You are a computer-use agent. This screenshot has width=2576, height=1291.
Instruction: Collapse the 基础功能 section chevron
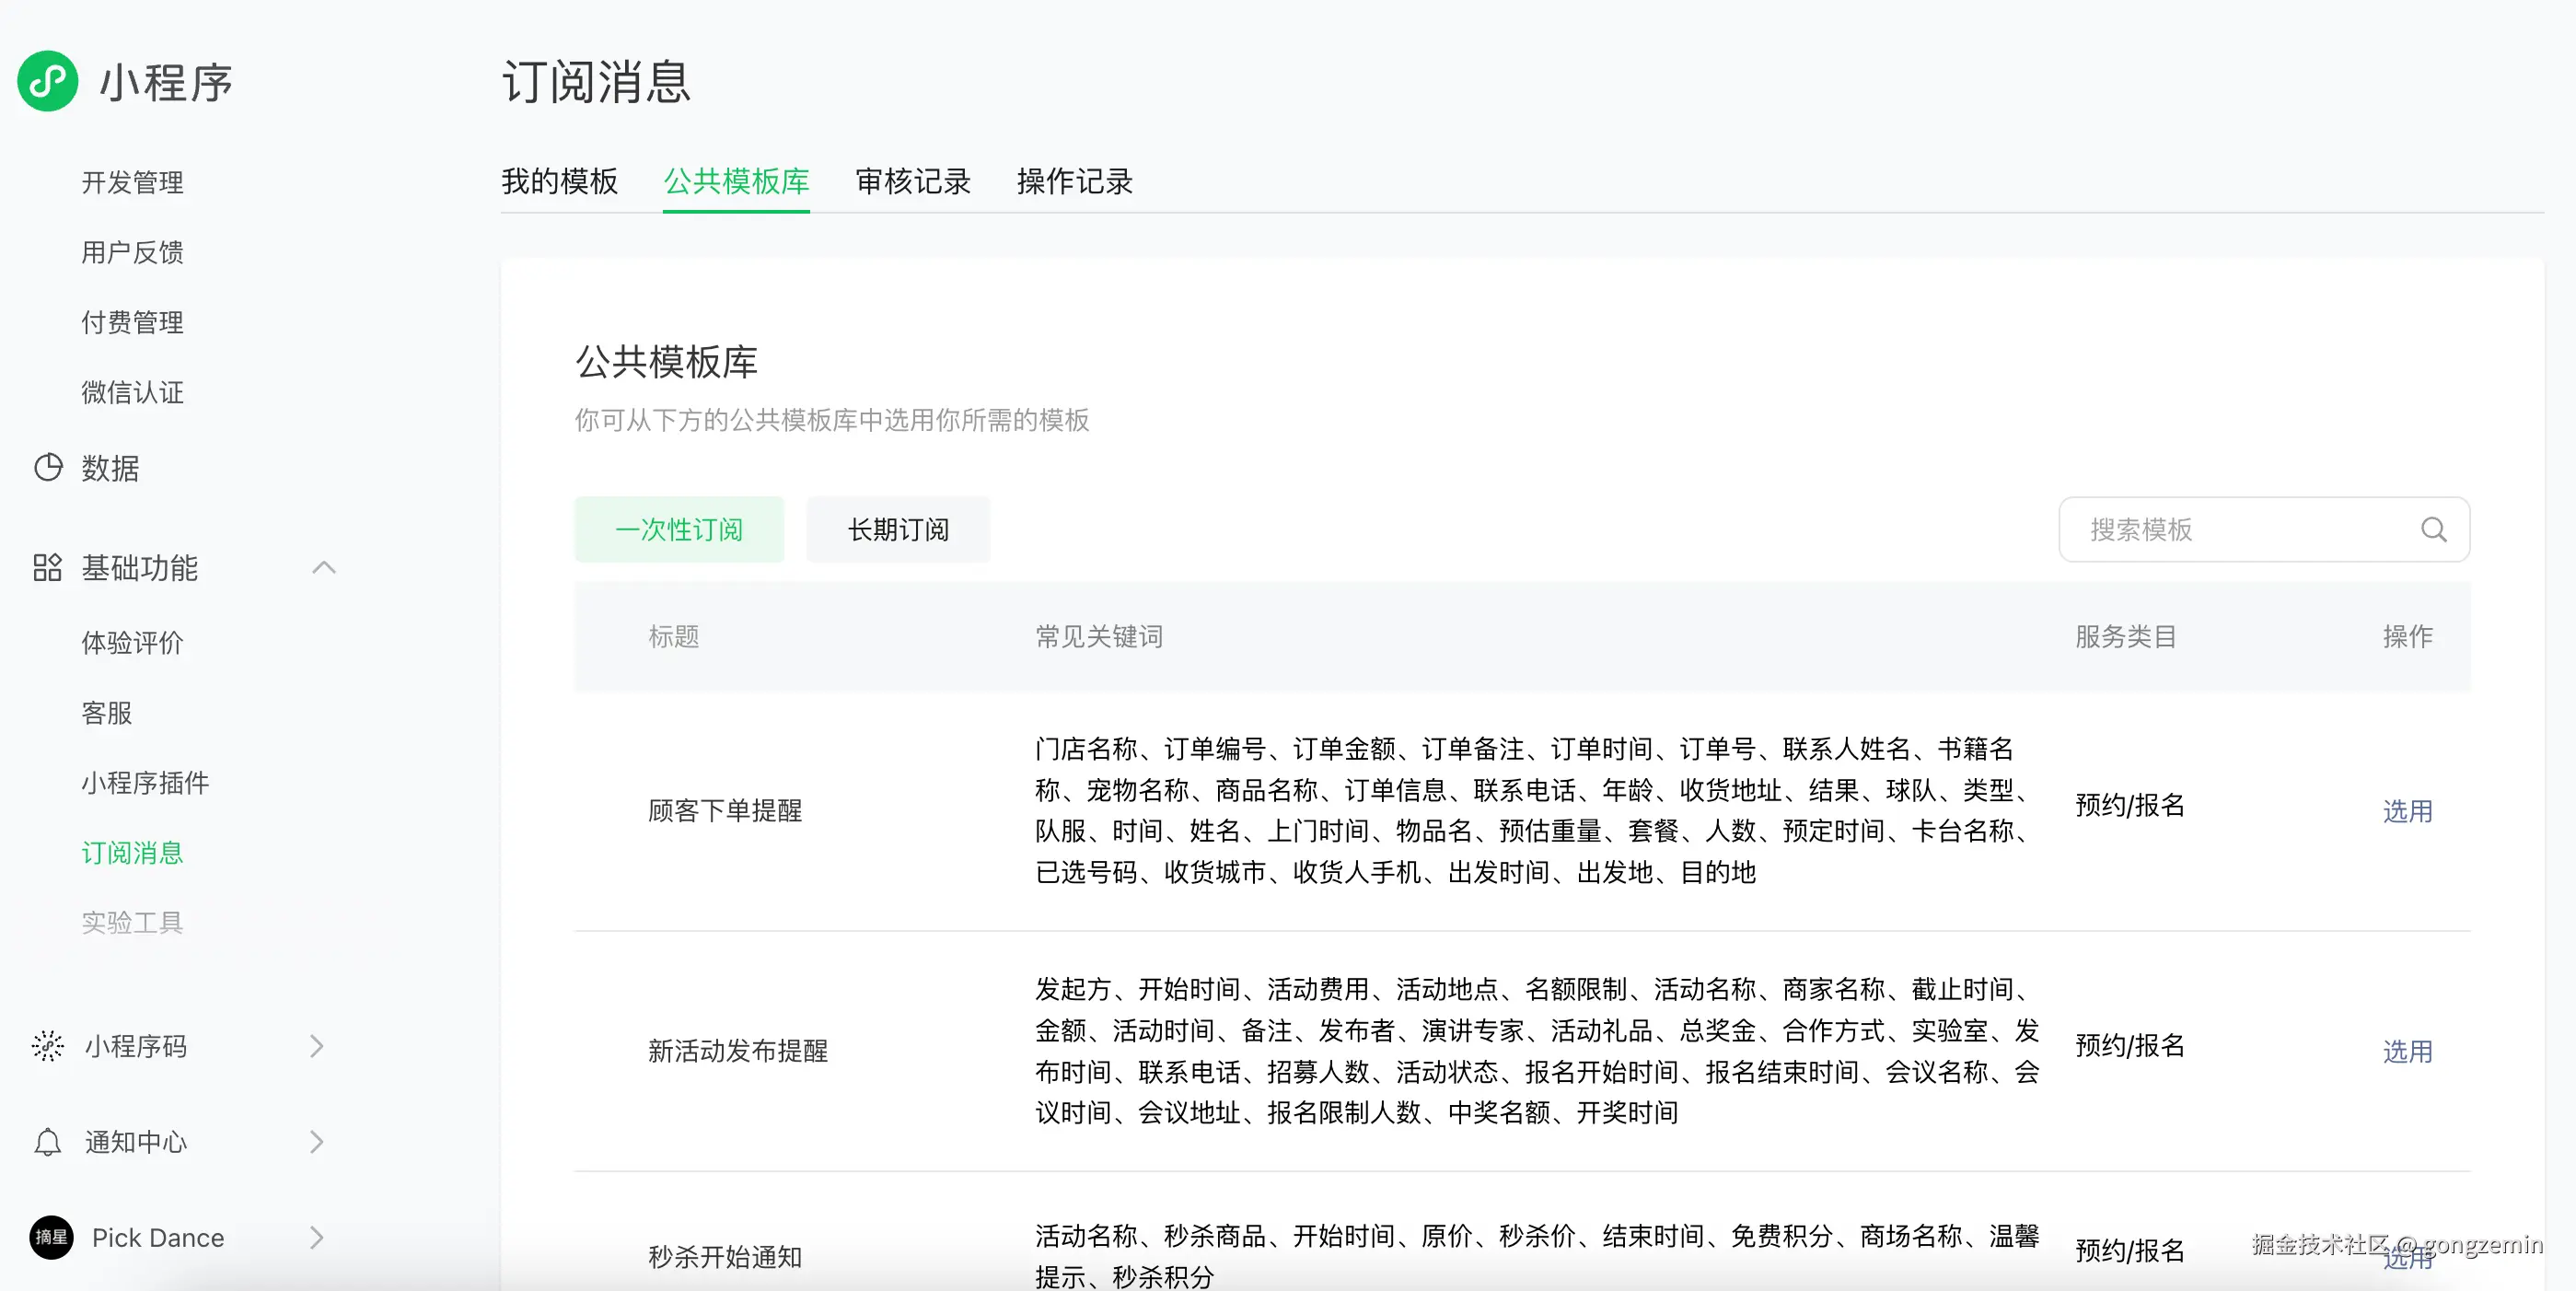323,567
